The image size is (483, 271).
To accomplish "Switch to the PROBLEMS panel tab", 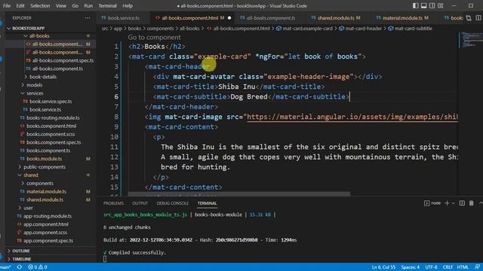I will pyautogui.click(x=113, y=203).
